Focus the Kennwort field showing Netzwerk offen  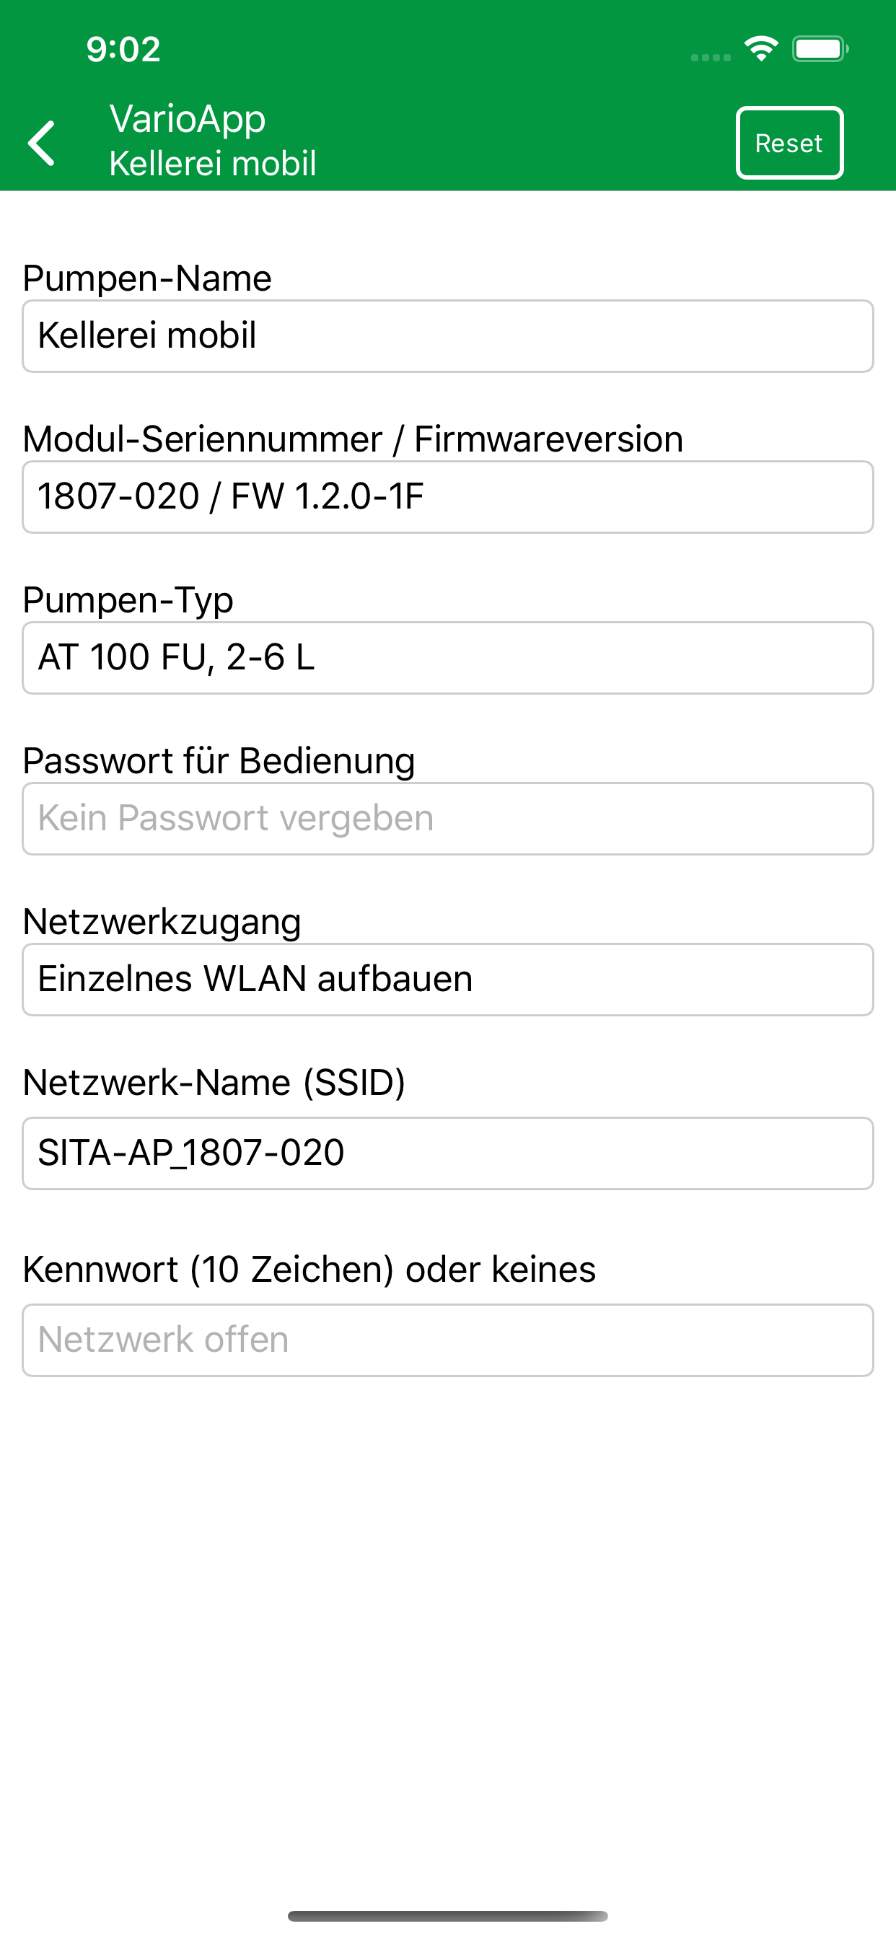(447, 1340)
